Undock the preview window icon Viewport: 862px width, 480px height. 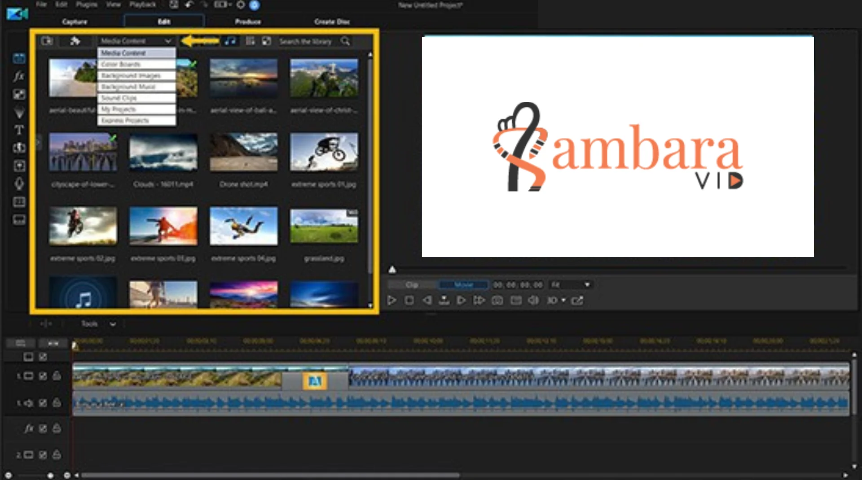click(x=577, y=301)
